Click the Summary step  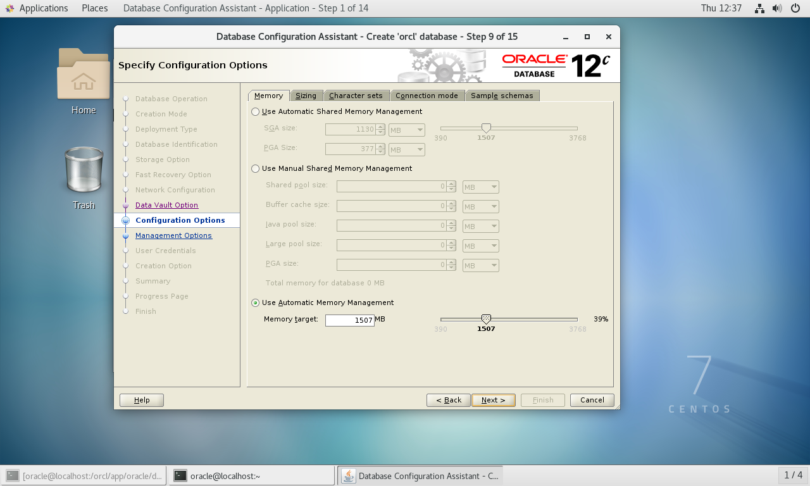153,281
